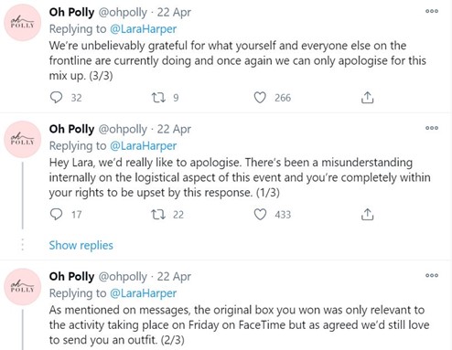The image size is (452, 350).
Task: Open @LaraHarper mention in the 'Hey Lara' tweet
Action: [x=143, y=145]
